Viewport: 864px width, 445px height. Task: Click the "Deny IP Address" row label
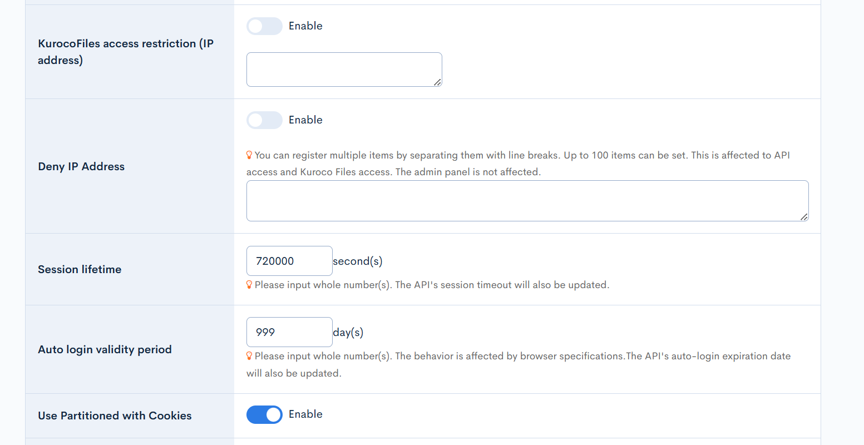click(x=81, y=166)
